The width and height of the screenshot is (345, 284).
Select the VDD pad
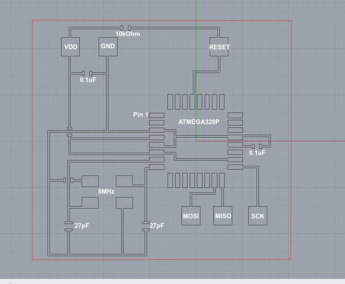[70, 47]
